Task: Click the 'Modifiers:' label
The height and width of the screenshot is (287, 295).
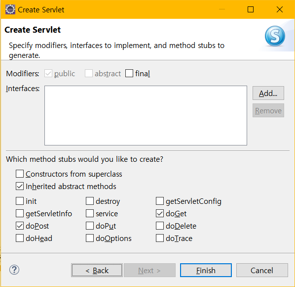Action: (x=23, y=74)
